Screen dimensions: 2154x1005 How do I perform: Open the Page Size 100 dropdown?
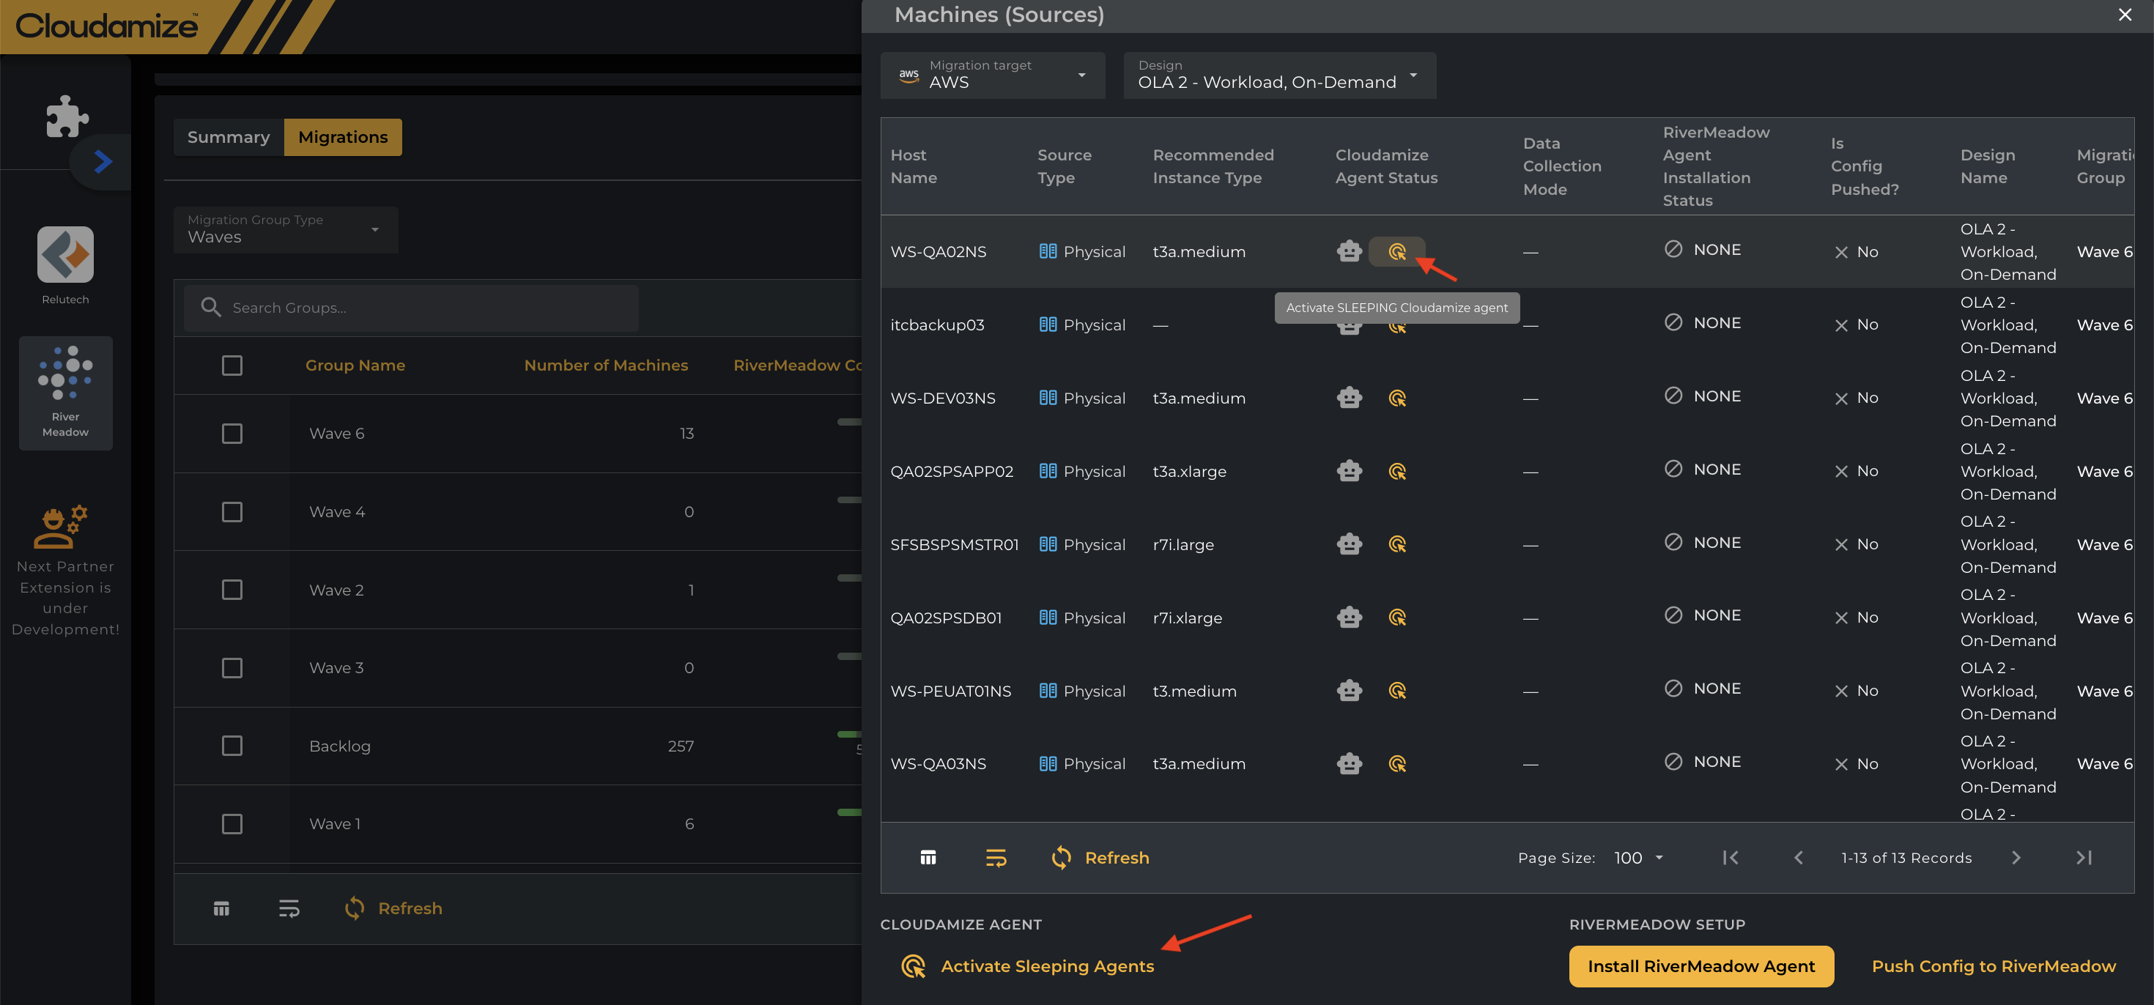tap(1639, 858)
